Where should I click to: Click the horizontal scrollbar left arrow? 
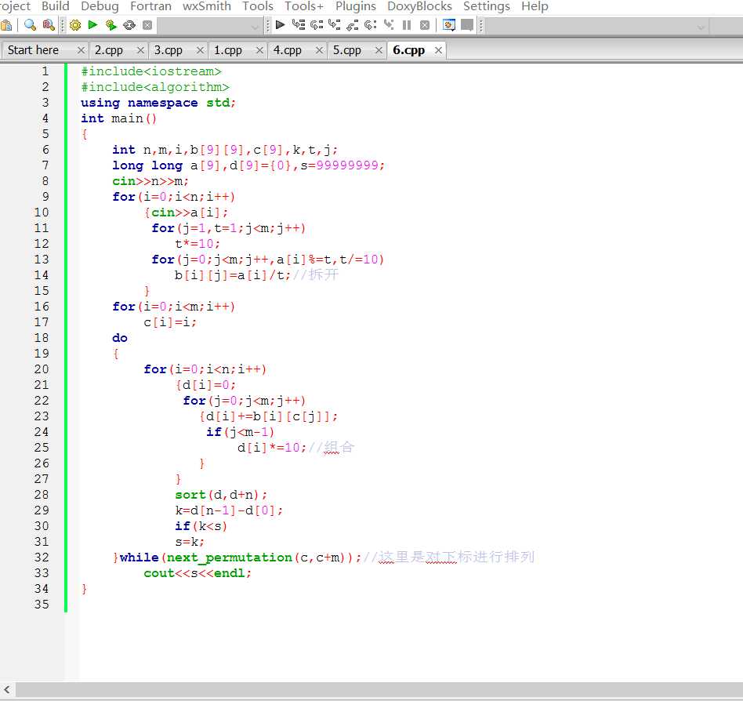pyautogui.click(x=7, y=689)
